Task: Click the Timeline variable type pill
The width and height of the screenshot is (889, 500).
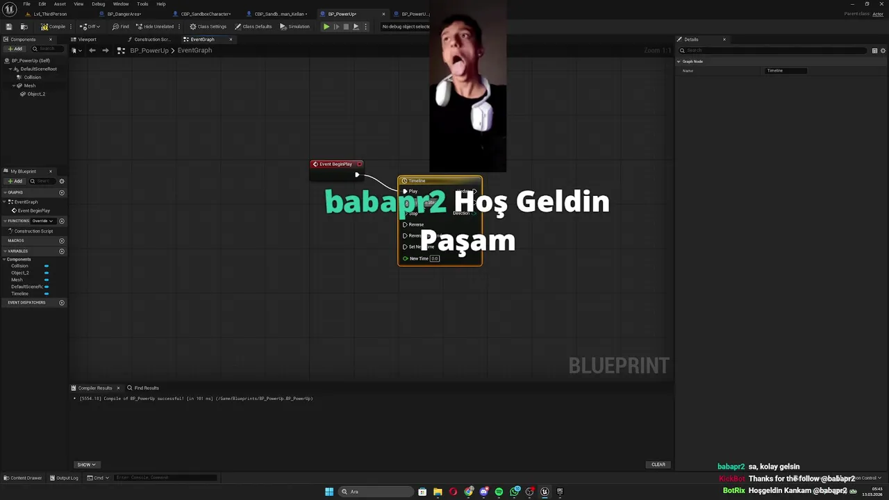Action: click(x=47, y=294)
